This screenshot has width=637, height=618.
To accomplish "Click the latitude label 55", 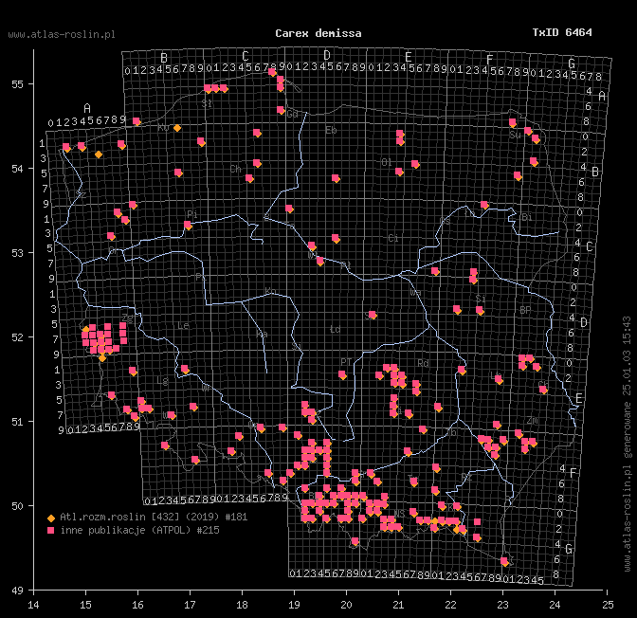I will (17, 84).
